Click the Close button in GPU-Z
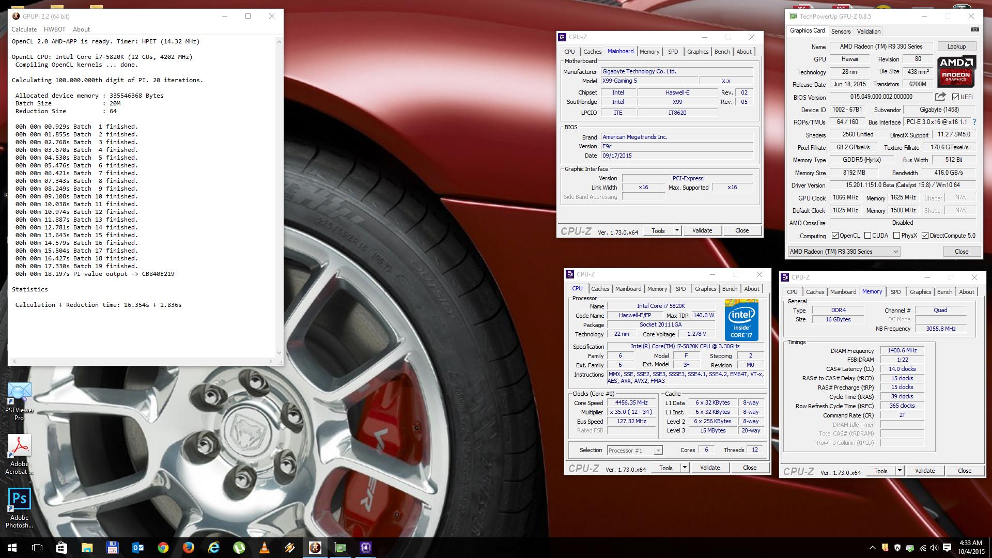 (962, 252)
